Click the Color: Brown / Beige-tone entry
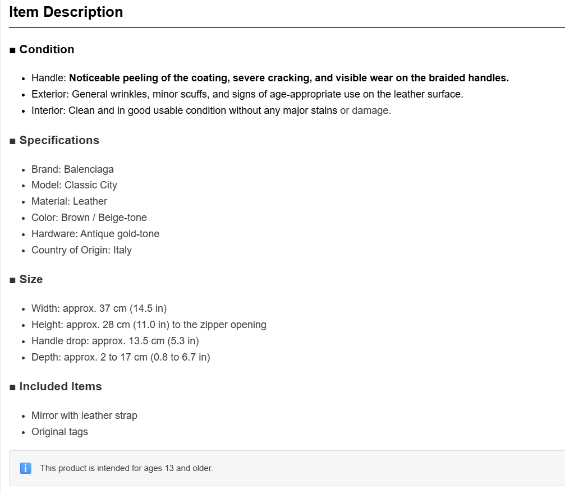Screen dimensions: 565x494 pyautogui.click(x=89, y=217)
